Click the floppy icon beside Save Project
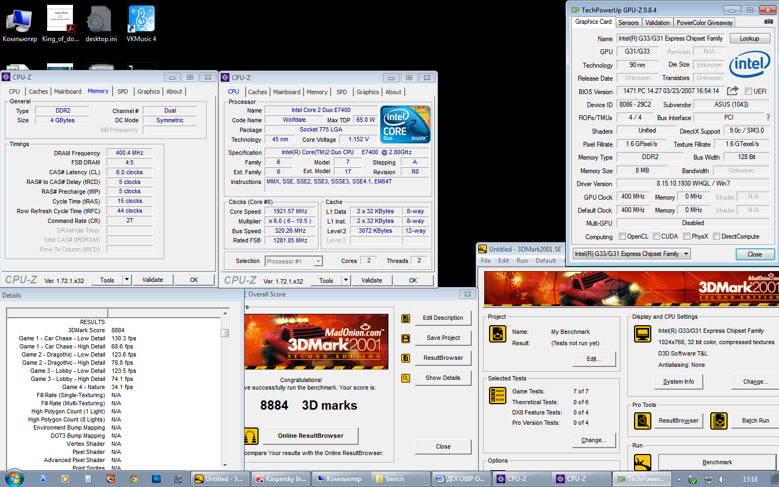 (x=405, y=339)
